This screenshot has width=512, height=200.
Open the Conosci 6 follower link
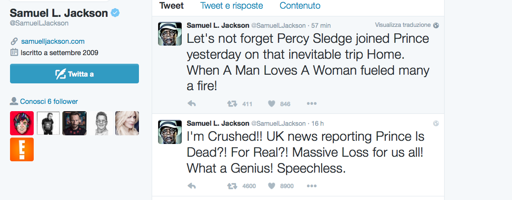click(x=49, y=101)
